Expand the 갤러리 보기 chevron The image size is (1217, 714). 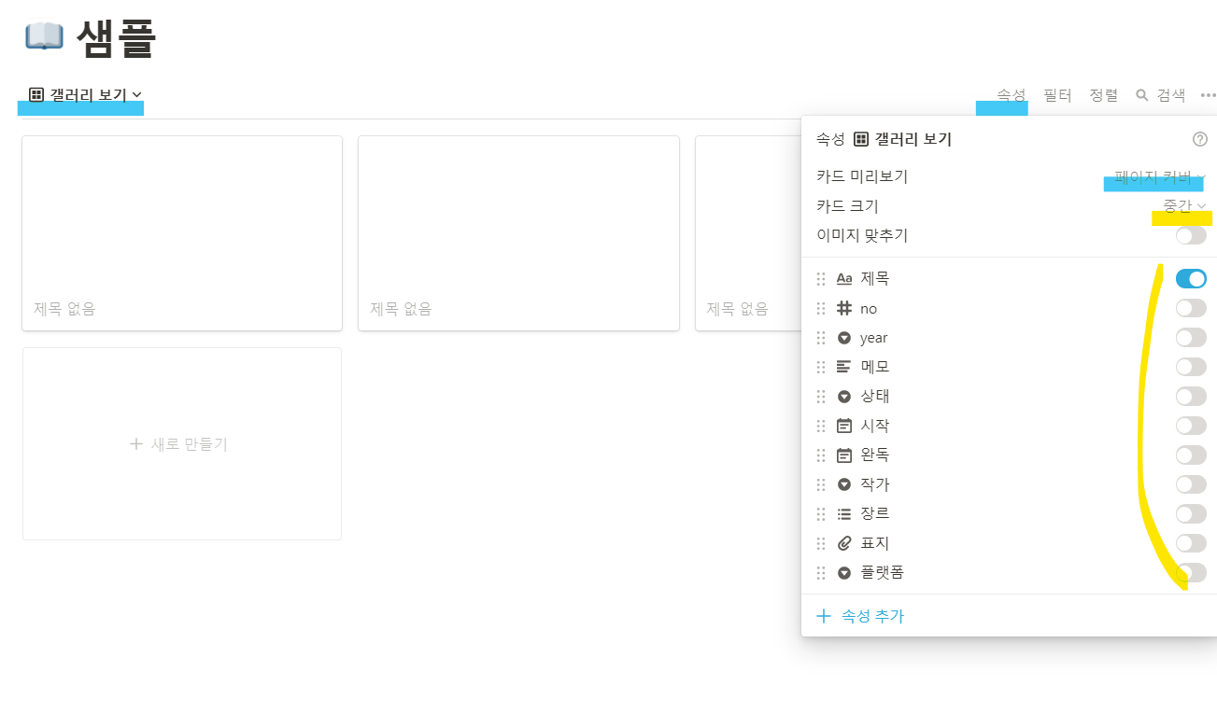coord(136,94)
